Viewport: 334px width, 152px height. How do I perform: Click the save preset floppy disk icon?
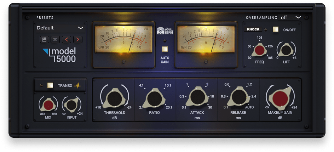click(x=44, y=39)
